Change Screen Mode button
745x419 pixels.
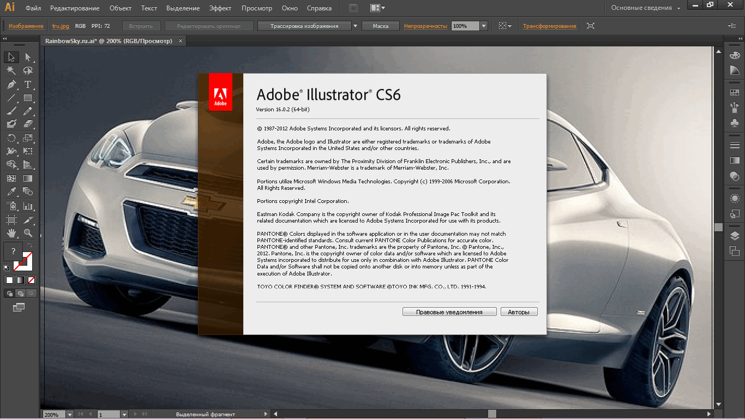click(19, 307)
